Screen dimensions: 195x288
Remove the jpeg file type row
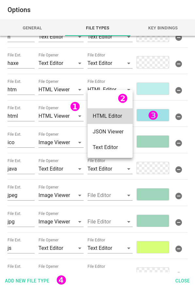178,196
